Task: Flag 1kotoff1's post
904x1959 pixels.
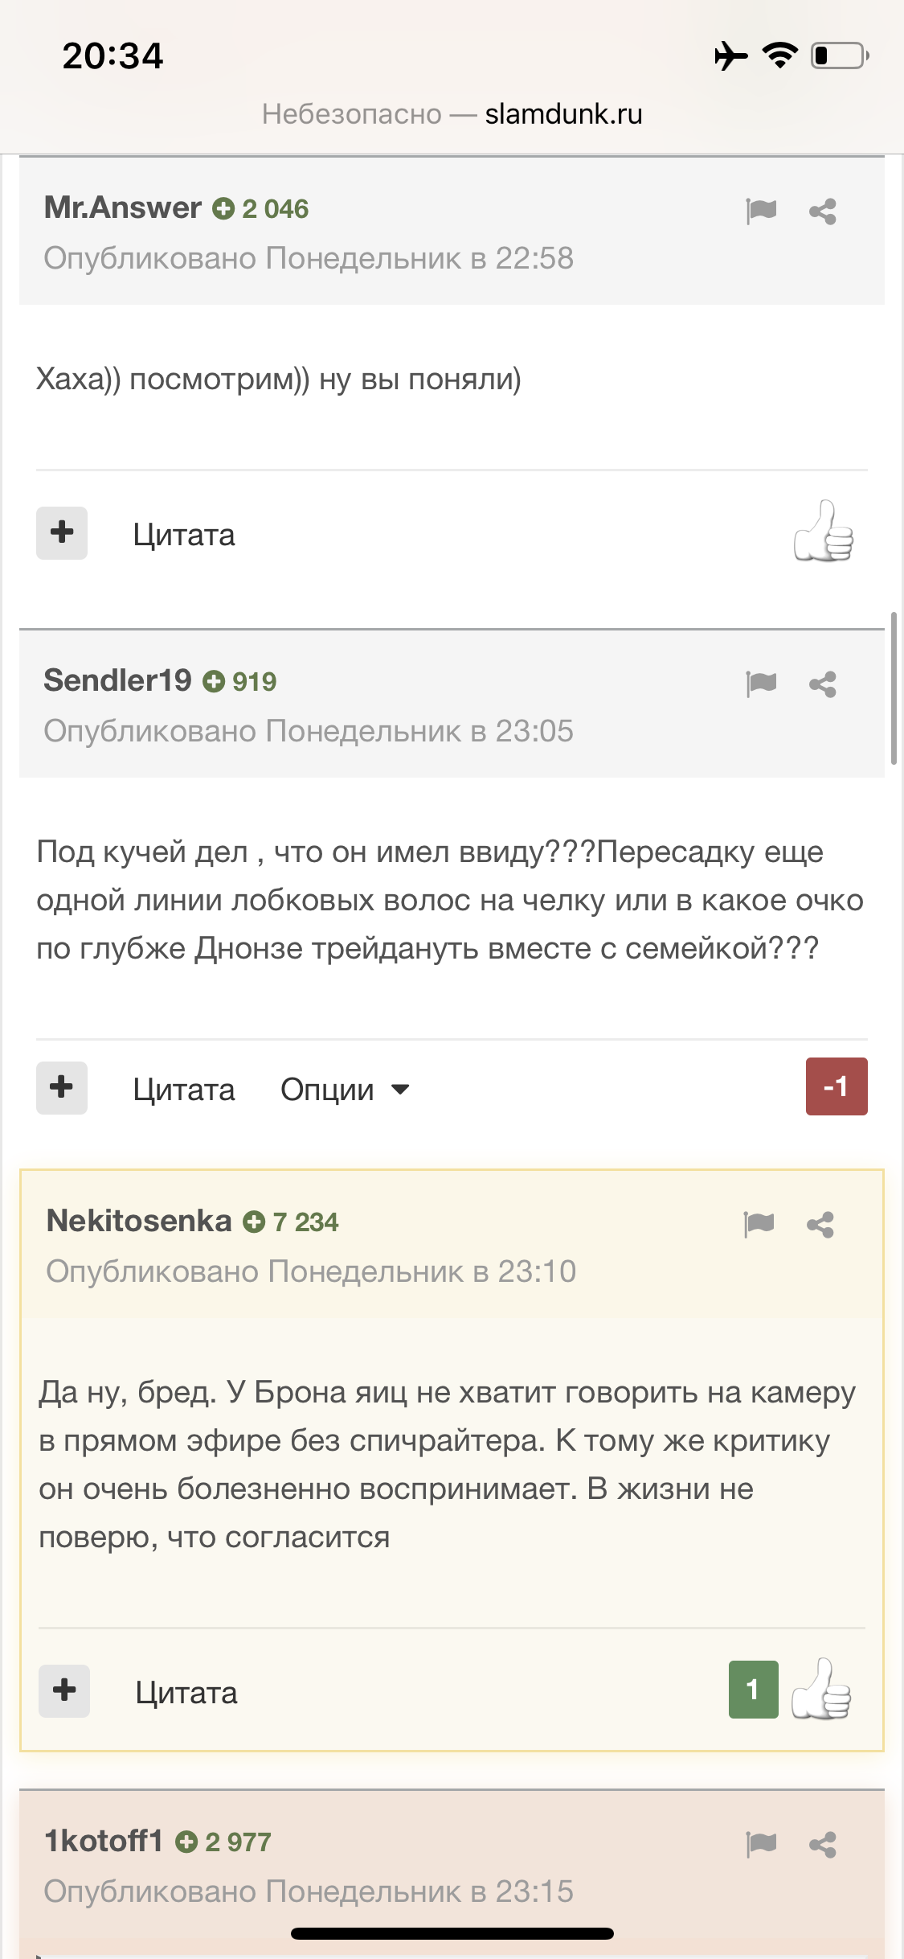Action: (x=761, y=1844)
